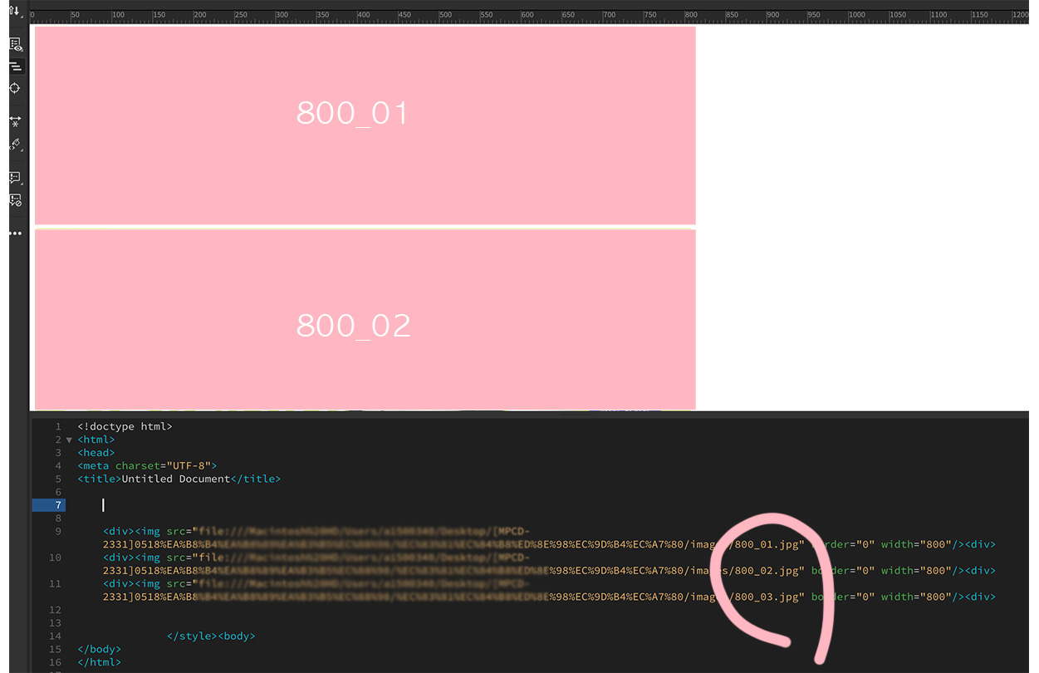Open Live View Options icon

[x=15, y=45]
